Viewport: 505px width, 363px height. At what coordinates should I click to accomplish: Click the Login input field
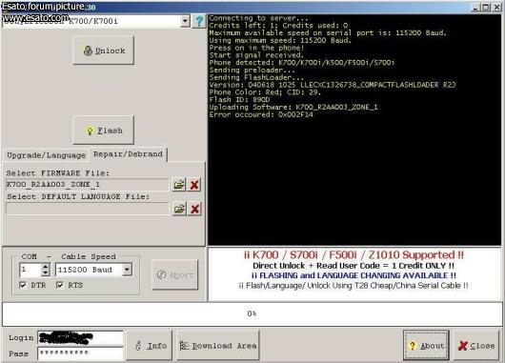(81, 338)
